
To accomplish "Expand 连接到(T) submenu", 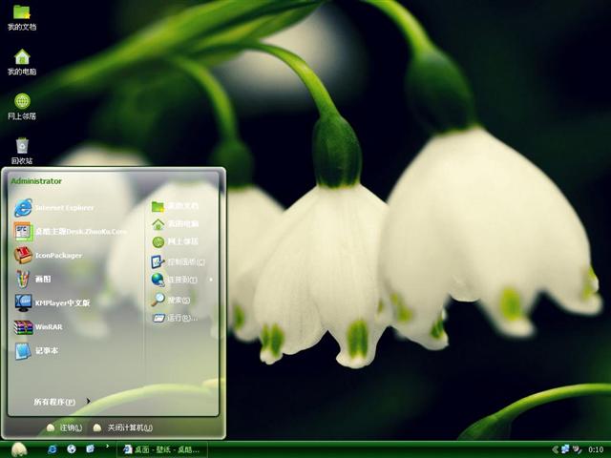I will 181,280.
